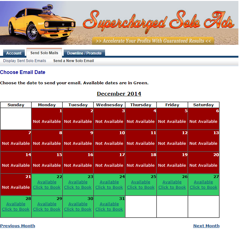Click the Supercharged Solo Ads banner logo
The width and height of the screenshot is (239, 231).
pyautogui.click(x=158, y=21)
